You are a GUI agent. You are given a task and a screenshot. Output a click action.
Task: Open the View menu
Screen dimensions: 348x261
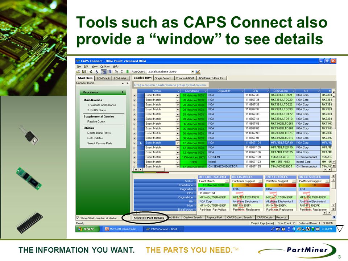coord(95,66)
